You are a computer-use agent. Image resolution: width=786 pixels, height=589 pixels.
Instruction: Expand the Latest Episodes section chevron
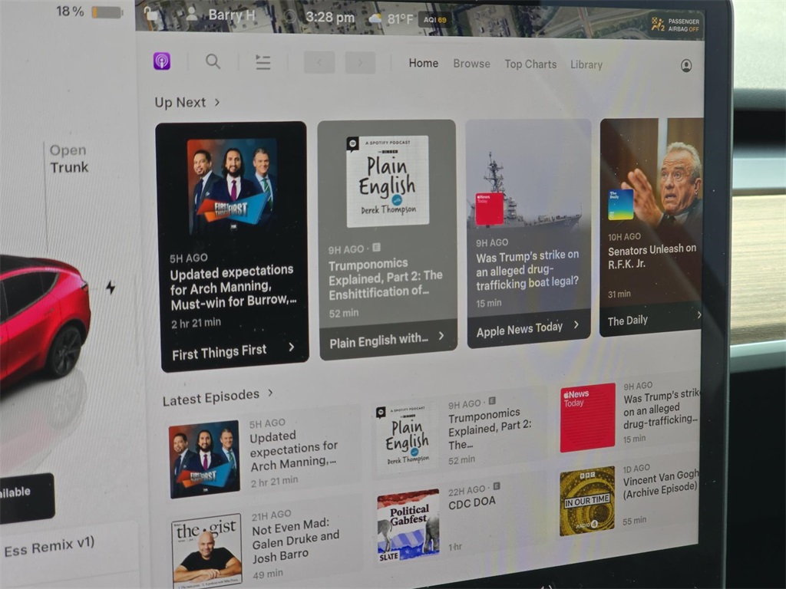pyautogui.click(x=270, y=393)
